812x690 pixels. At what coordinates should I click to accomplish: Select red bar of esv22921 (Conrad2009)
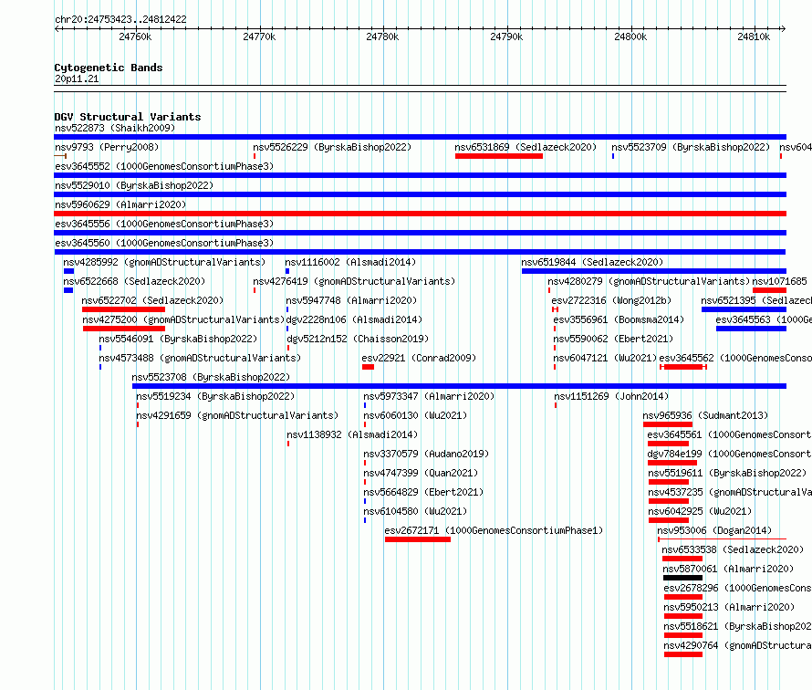[368, 367]
